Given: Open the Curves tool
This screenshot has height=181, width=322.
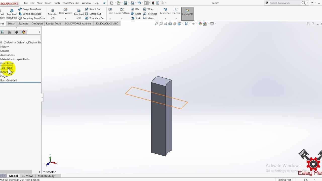Looking at the screenshot, I should [x=176, y=11].
